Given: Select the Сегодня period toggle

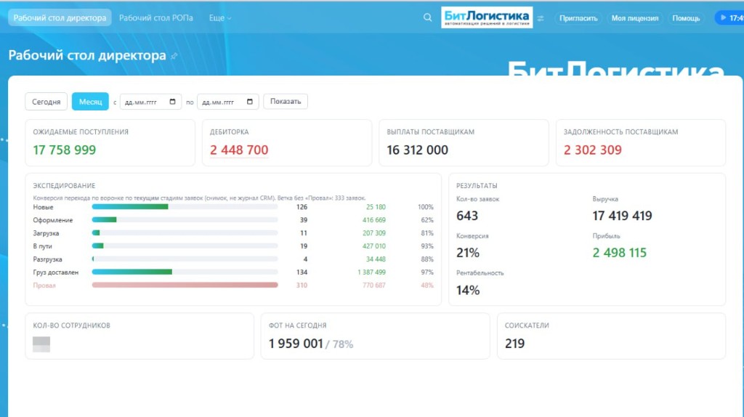Looking at the screenshot, I should pyautogui.click(x=46, y=102).
